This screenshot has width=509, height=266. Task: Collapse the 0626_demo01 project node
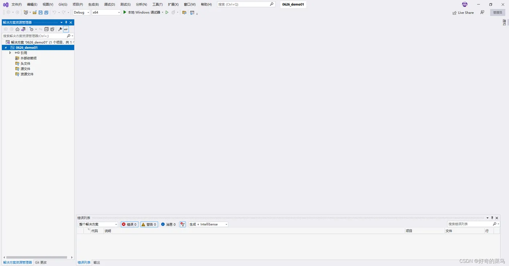pos(5,48)
